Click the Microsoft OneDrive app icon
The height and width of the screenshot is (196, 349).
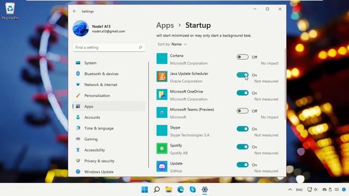tap(162, 95)
